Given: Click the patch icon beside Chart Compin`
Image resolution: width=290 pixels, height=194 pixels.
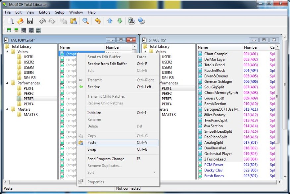Looking at the screenshot, I should point(200,54).
